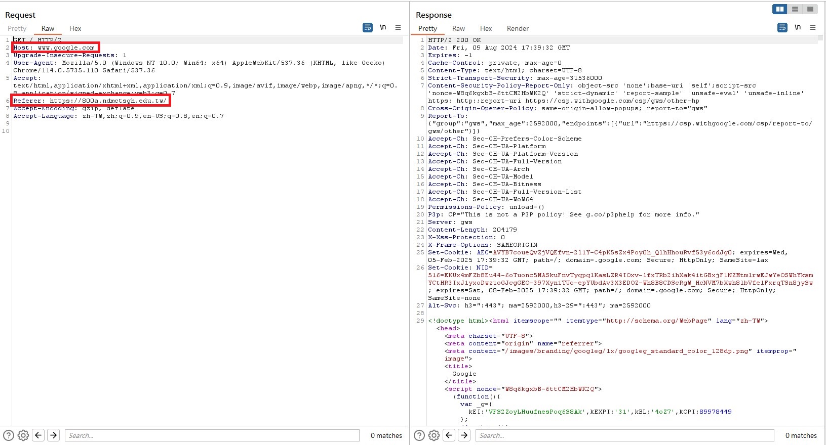Focus the Request panel search field
The height and width of the screenshot is (445, 826).
point(212,435)
